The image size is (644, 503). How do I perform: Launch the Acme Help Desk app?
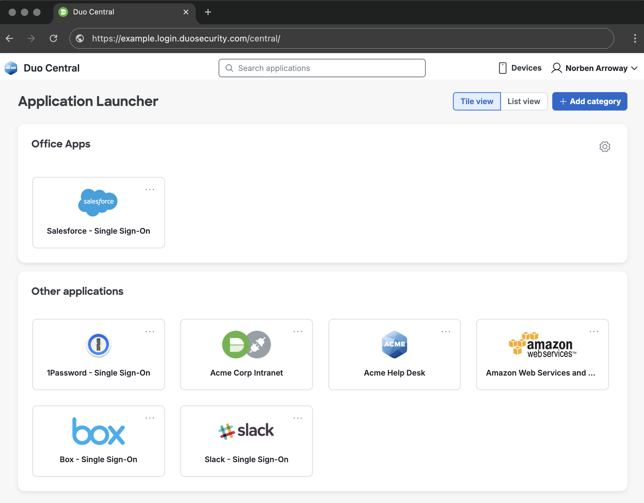(394, 355)
